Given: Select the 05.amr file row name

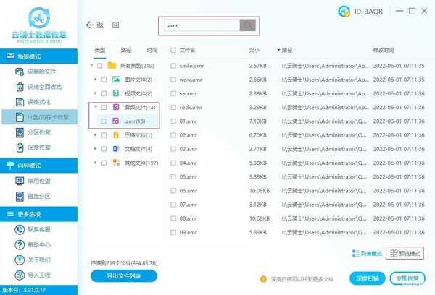Looking at the screenshot, I should (x=188, y=177).
